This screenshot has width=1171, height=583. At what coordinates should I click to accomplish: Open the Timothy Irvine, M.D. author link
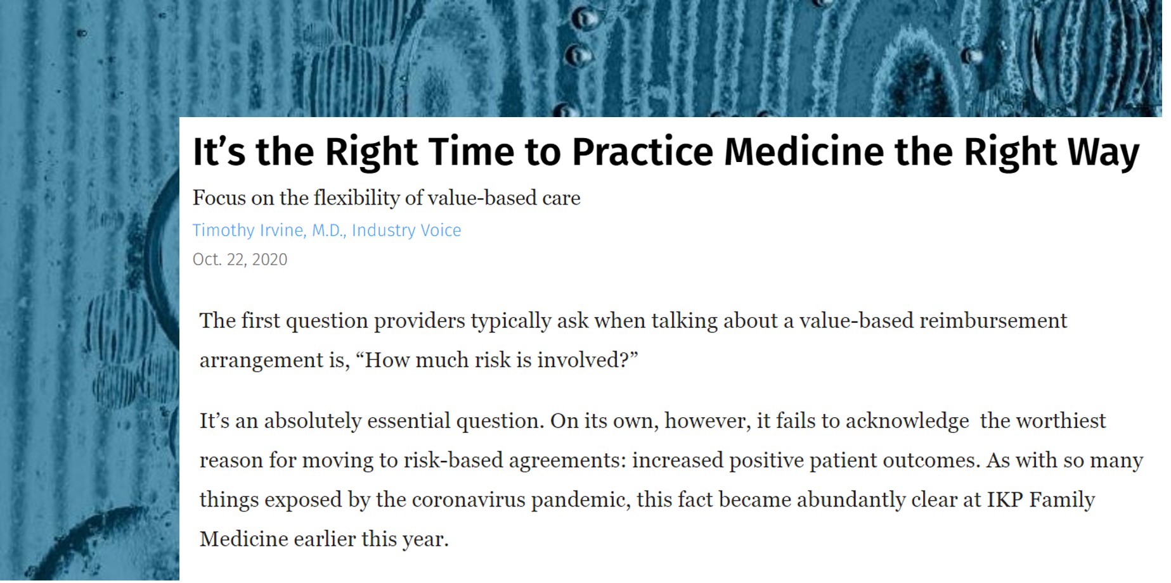coord(269,231)
